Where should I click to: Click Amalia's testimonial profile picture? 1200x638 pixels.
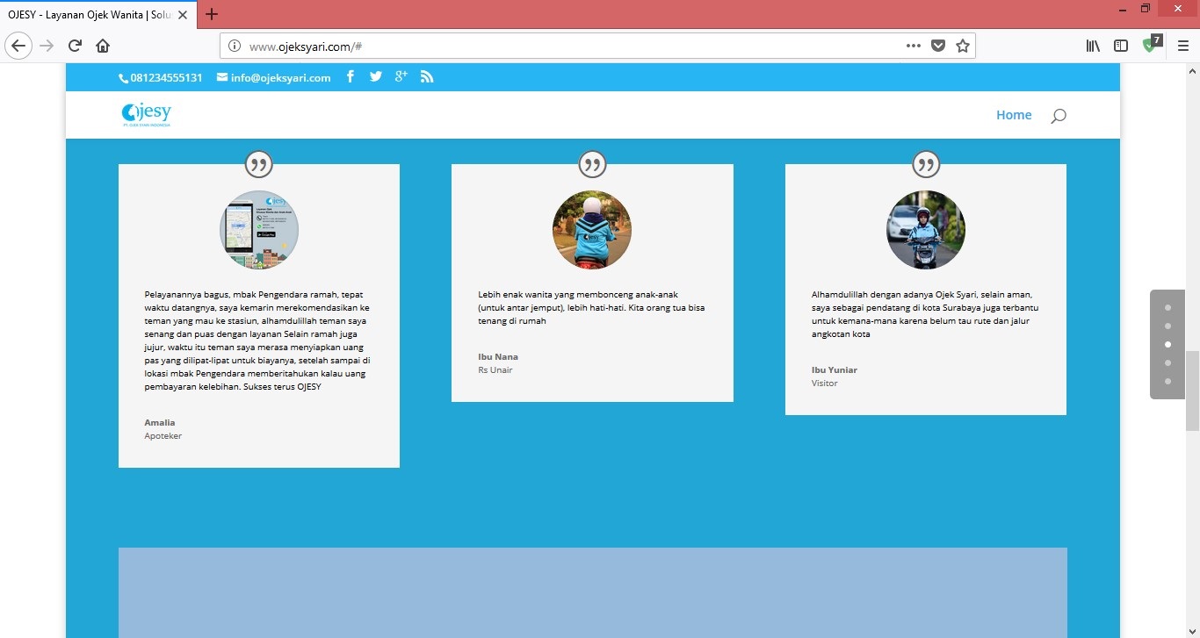258,230
